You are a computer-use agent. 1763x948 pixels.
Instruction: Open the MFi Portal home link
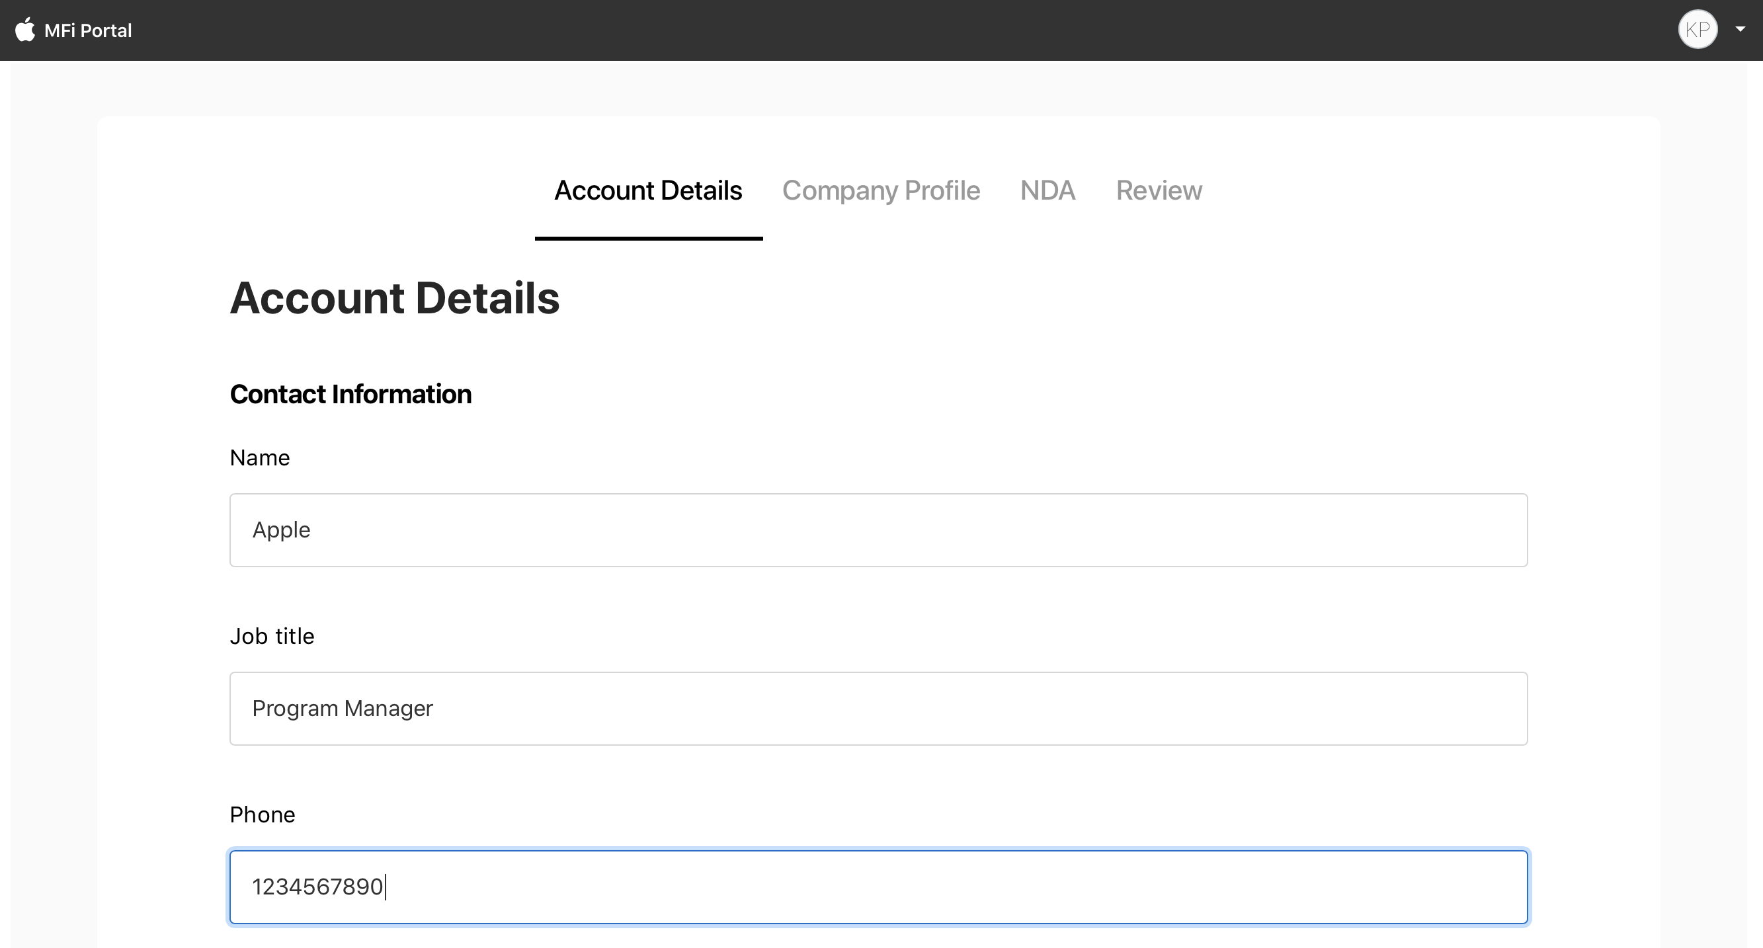point(87,31)
